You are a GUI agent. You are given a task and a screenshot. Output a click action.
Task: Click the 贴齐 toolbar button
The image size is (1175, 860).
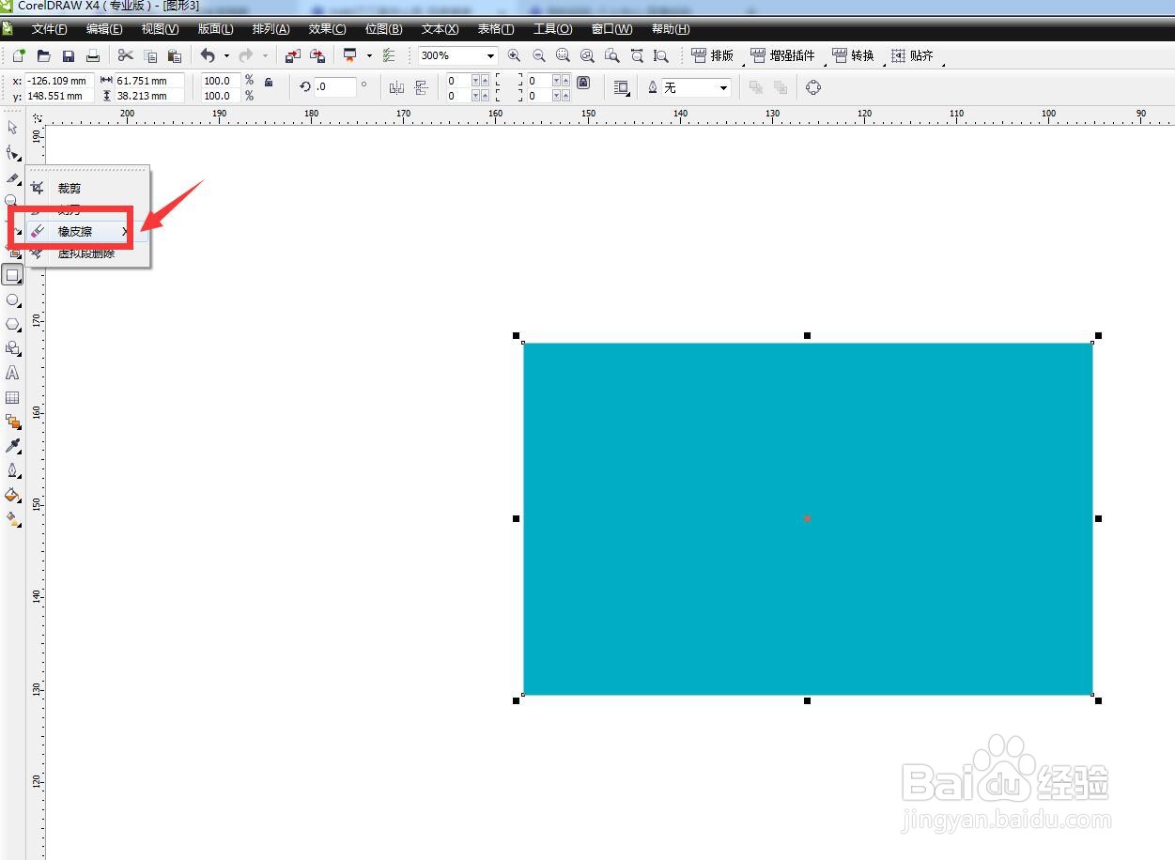(x=912, y=56)
